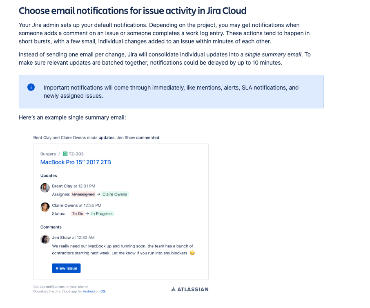The image size is (370, 308).
Task: Click Jen Shaw's avatar photo
Action: [45, 239]
